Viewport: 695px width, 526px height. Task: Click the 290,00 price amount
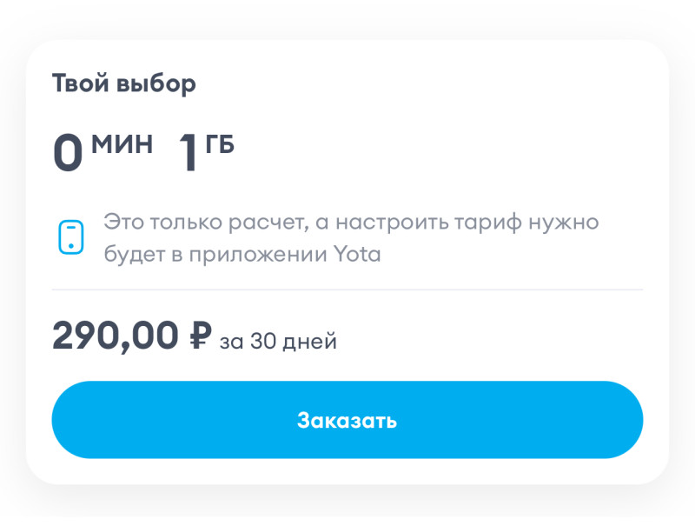115,336
